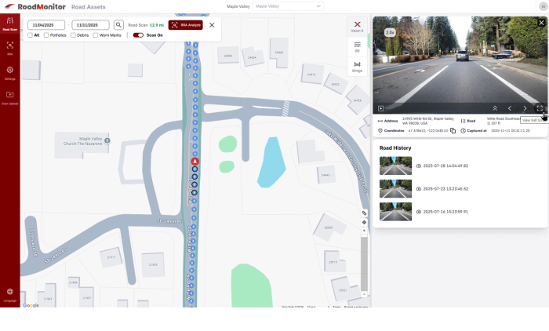549x331 pixels.
Task: Click the start date field 11/04/2025
Action: coord(46,25)
